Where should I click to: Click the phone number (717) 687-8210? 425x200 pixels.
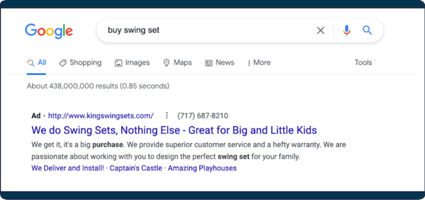pyautogui.click(x=203, y=116)
